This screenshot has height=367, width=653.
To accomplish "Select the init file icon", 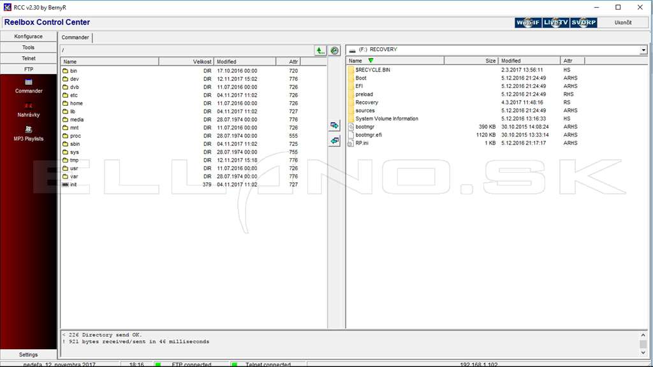I will [x=66, y=184].
